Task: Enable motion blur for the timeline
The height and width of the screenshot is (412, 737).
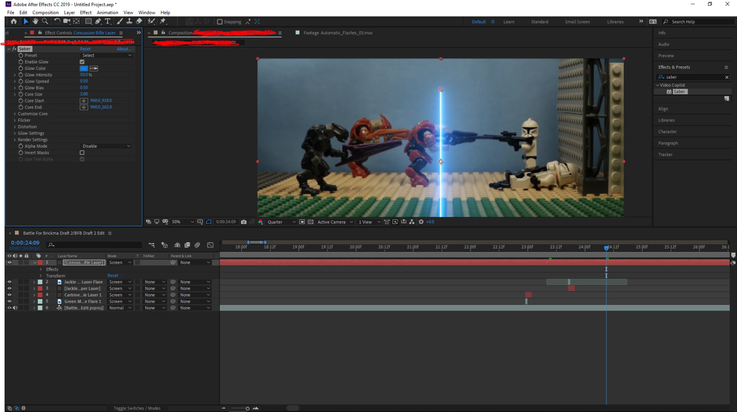Action: pos(197,245)
